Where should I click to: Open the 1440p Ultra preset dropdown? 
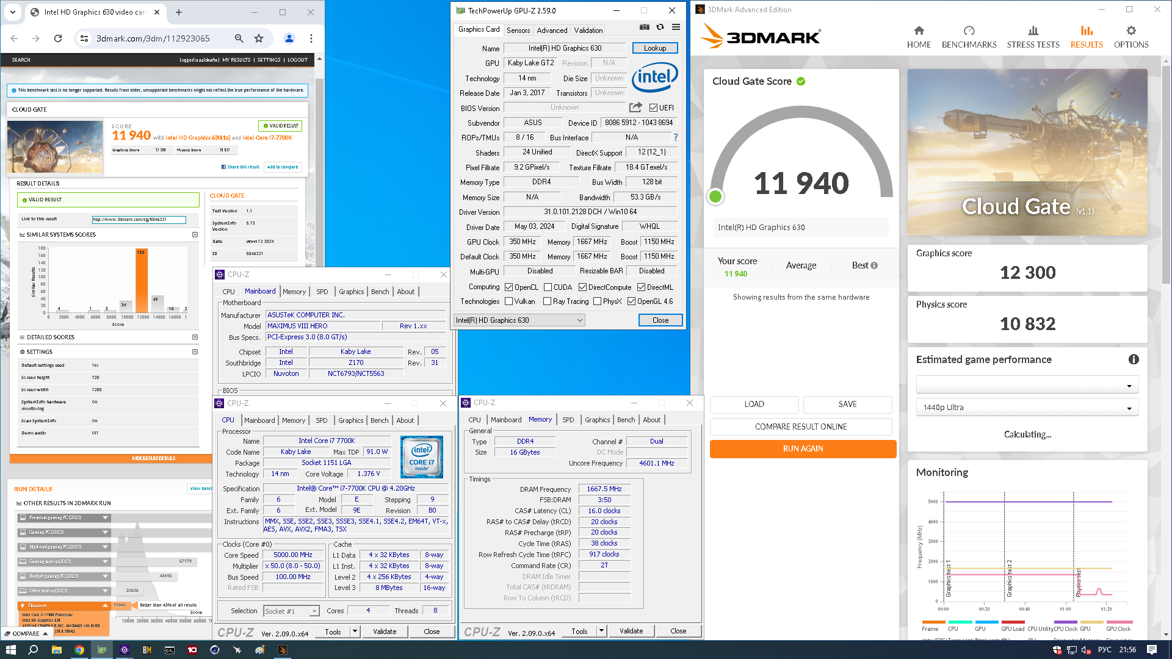pos(1027,407)
